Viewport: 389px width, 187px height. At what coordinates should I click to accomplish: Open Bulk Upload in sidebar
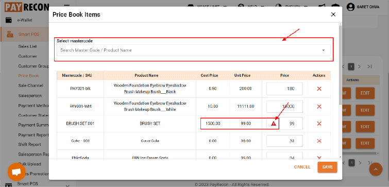[29, 164]
